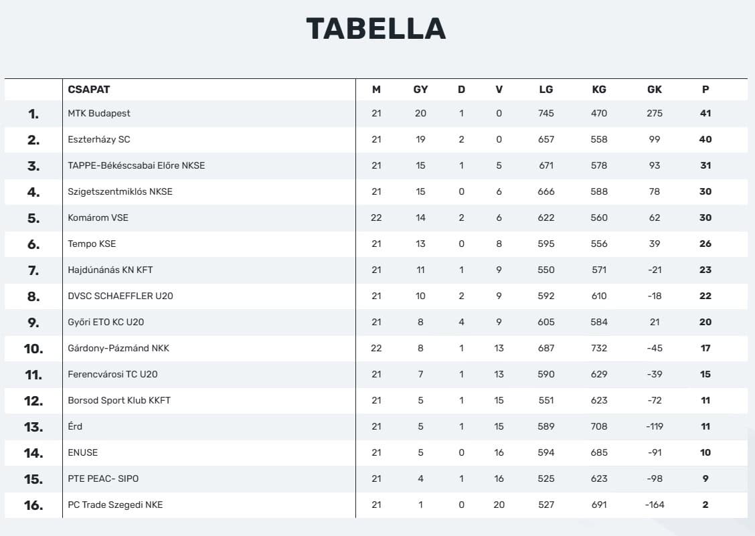This screenshot has width=755, height=536.
Task: Open Komárom VSE team entry
Action: (x=98, y=217)
